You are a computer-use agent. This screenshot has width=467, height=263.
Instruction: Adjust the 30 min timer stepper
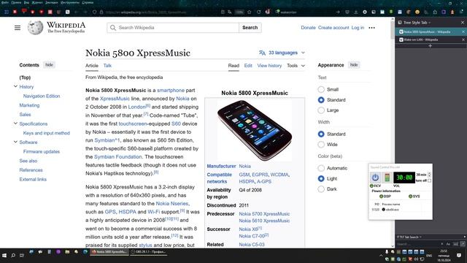(429, 175)
